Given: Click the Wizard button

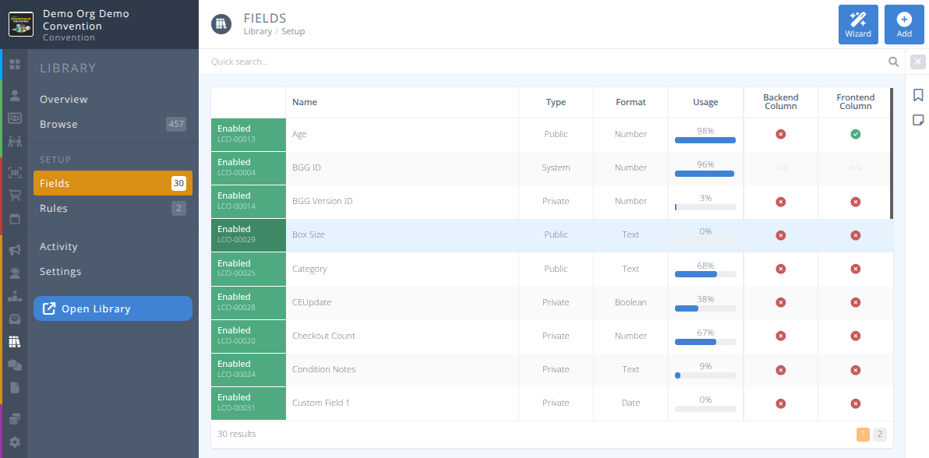Looking at the screenshot, I should point(858,24).
